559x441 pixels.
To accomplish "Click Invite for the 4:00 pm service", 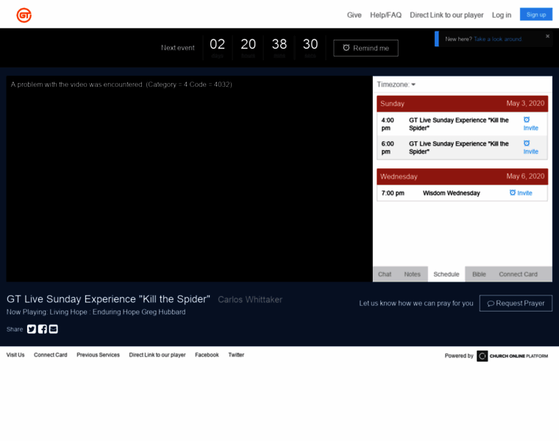I will click(530, 128).
